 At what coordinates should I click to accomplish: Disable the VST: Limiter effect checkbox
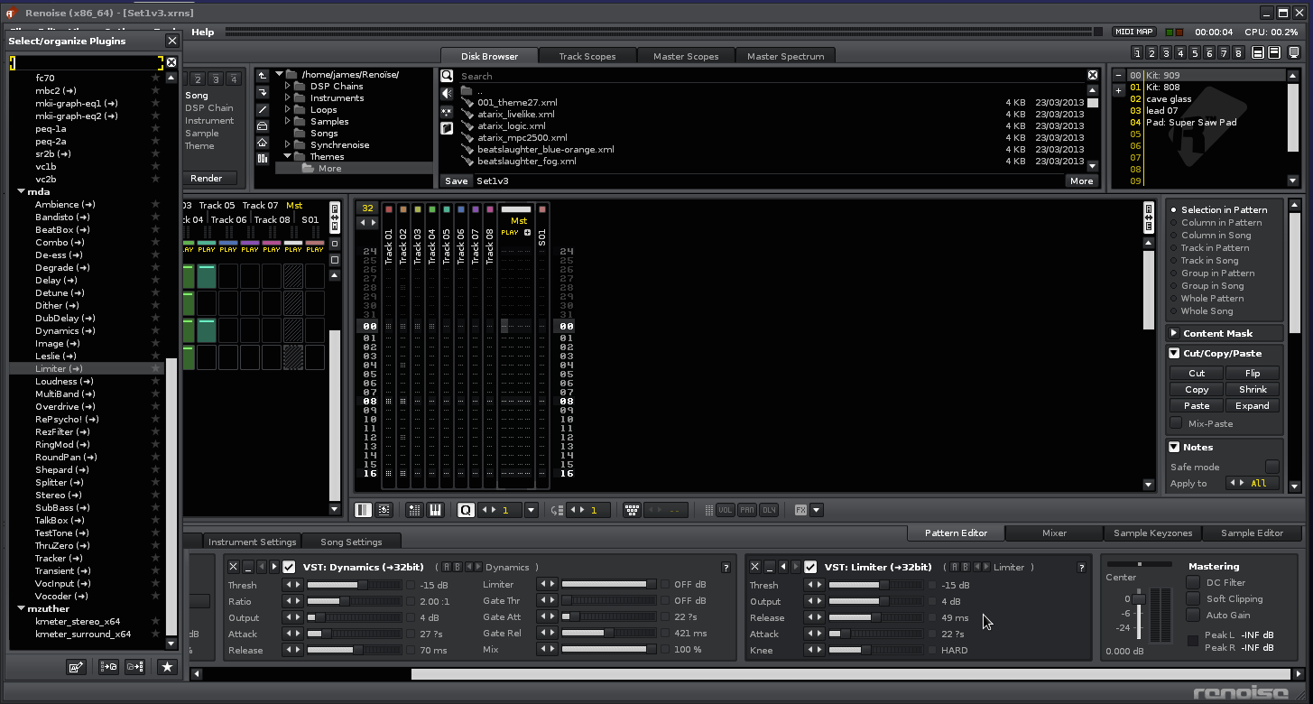pyautogui.click(x=810, y=567)
